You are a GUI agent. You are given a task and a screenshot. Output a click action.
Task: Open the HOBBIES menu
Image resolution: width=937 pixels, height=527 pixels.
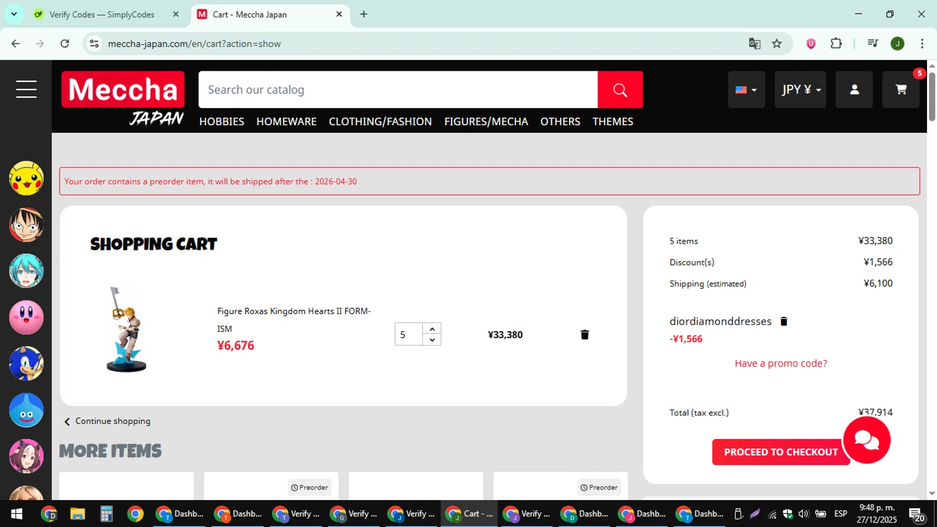coord(222,121)
